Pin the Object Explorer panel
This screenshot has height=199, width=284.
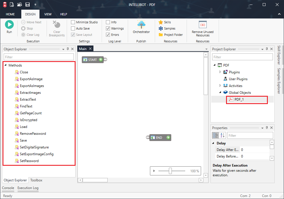pos(68,49)
